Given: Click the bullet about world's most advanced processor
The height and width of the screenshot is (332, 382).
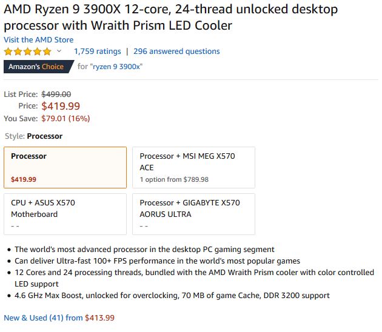Looking at the screenshot, I should click(x=144, y=249).
